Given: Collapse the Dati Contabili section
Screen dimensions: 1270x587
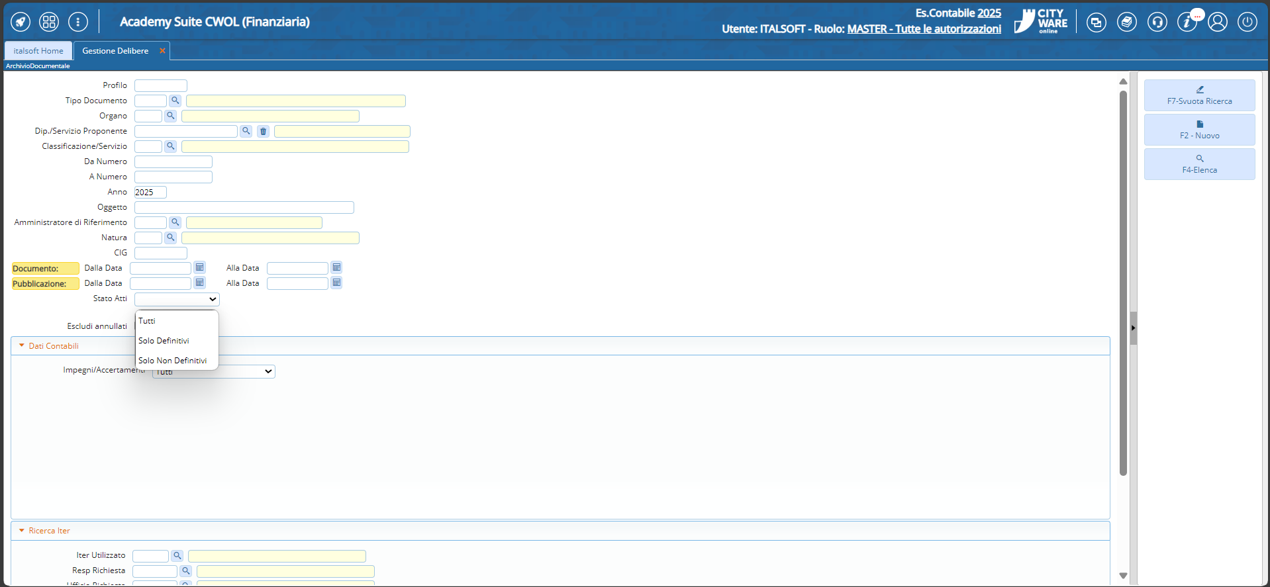Looking at the screenshot, I should point(22,345).
